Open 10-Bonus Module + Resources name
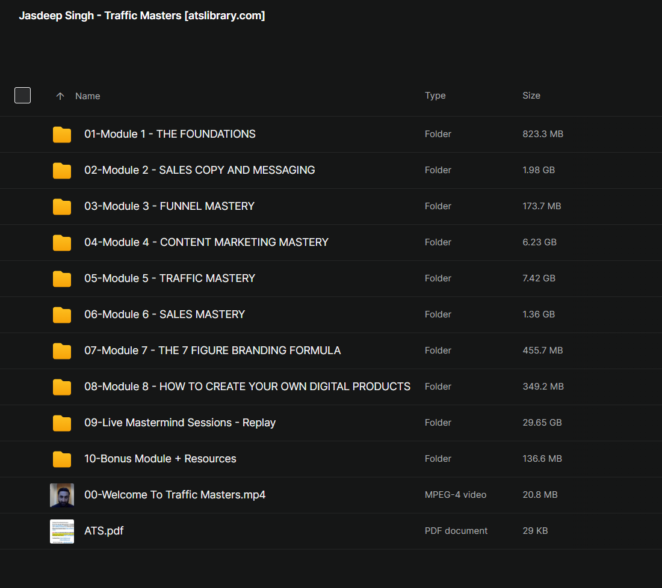The height and width of the screenshot is (588, 662). tap(160, 459)
